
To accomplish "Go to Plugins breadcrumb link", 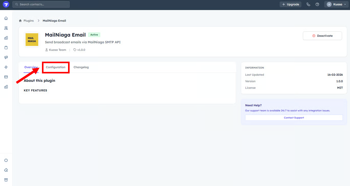I will click(28, 21).
